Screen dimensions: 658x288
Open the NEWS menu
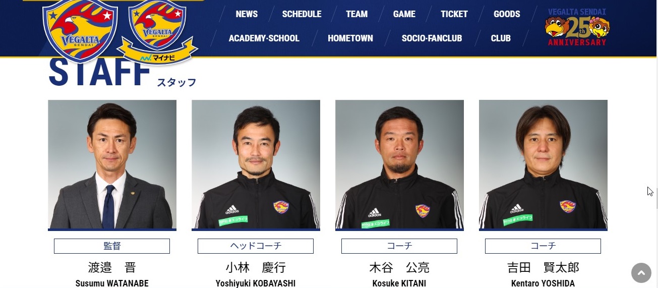tap(247, 14)
